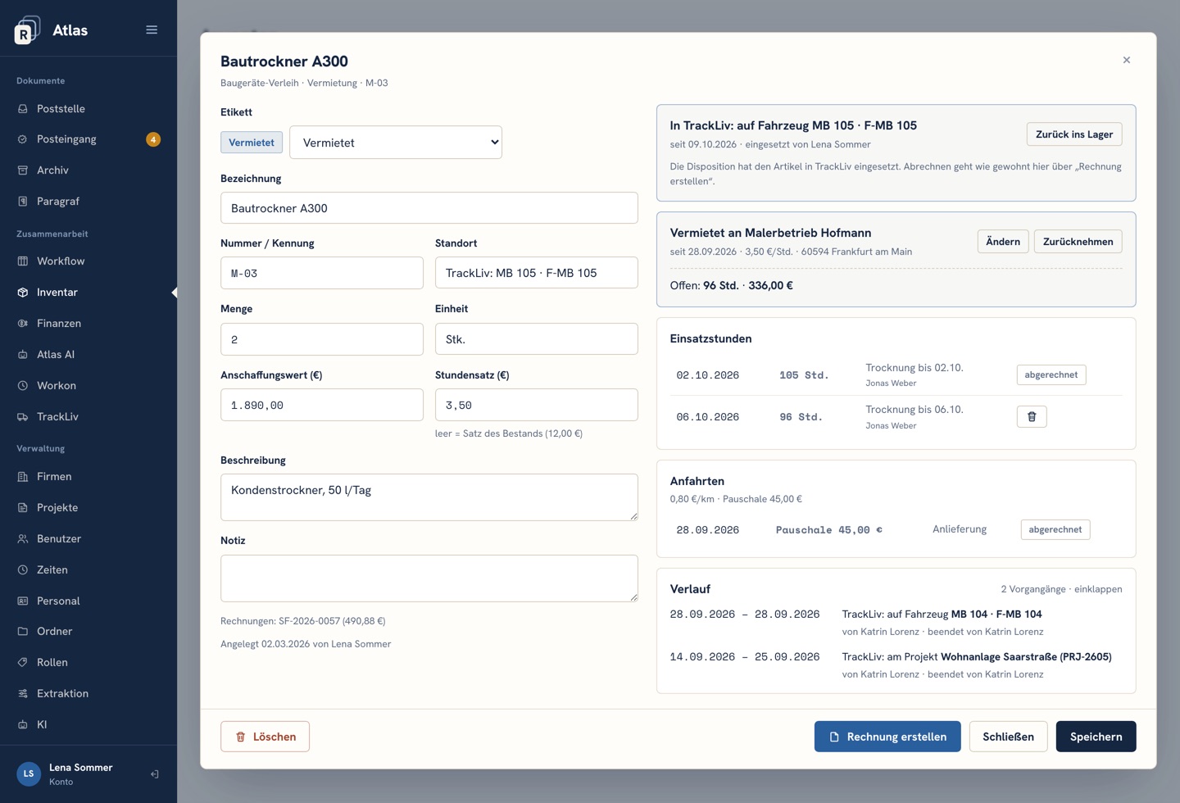Viewport: 1180px width, 803px height.
Task: Click the Paragraf sidebar icon
Action: point(23,202)
